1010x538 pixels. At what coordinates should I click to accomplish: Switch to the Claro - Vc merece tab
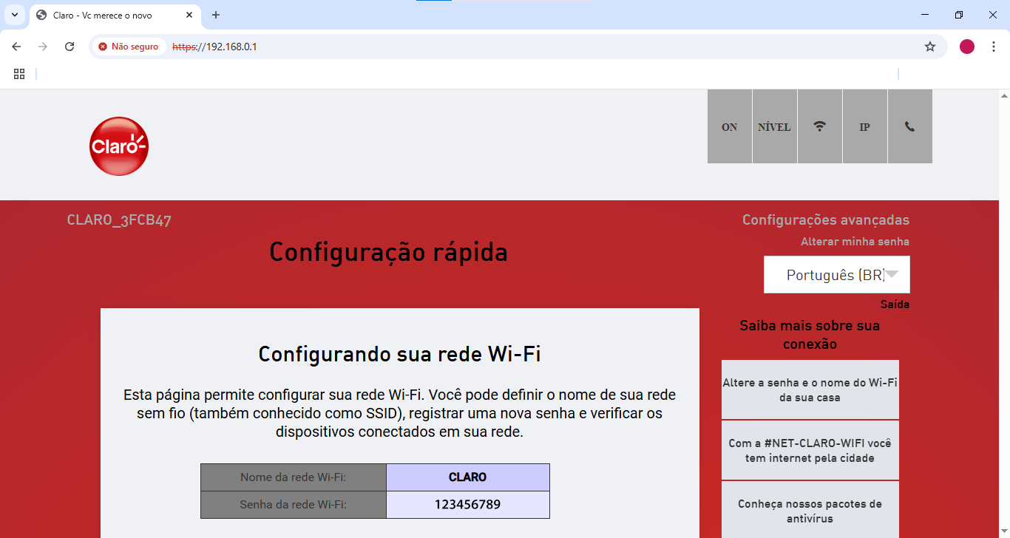pyautogui.click(x=115, y=15)
